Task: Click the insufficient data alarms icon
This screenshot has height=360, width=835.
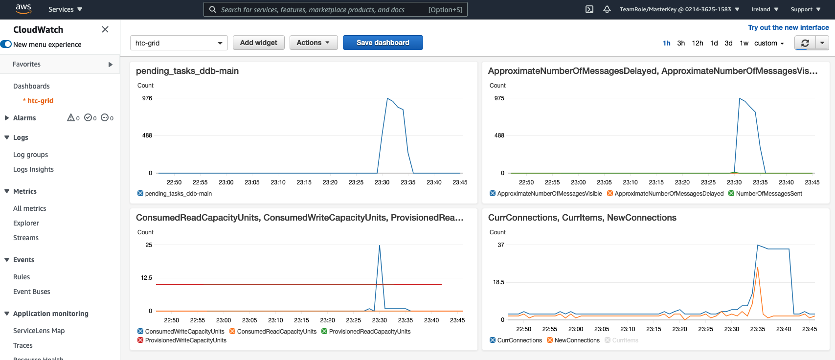Action: [105, 118]
